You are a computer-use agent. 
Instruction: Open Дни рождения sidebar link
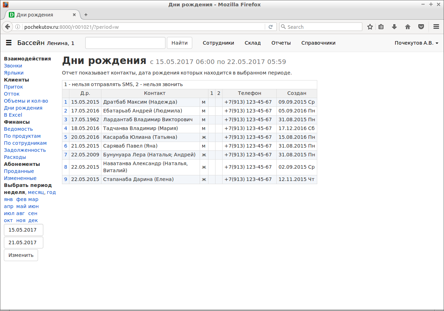23,108
